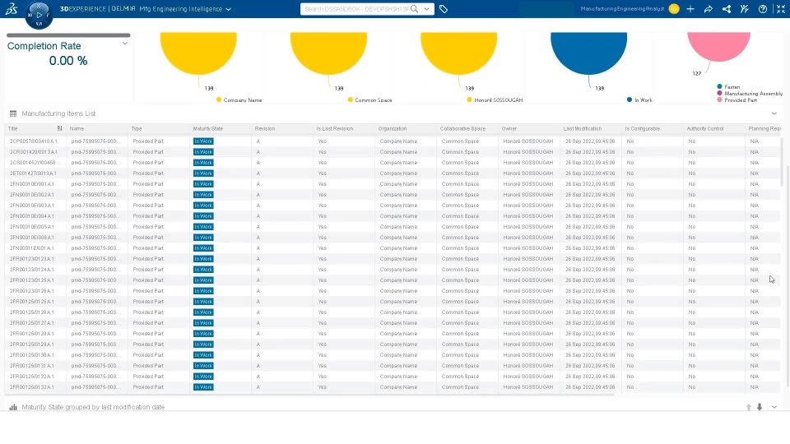Move Maturity State panel up with arrow
Screen dimensions: 790x444
coord(749,407)
